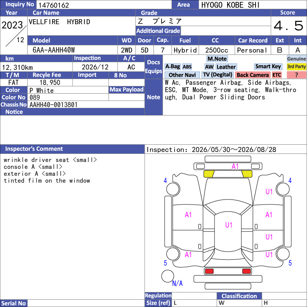Click the Other Navi badge
Image resolution: width=307 pixels, height=307 pixels.
[x=182, y=75]
